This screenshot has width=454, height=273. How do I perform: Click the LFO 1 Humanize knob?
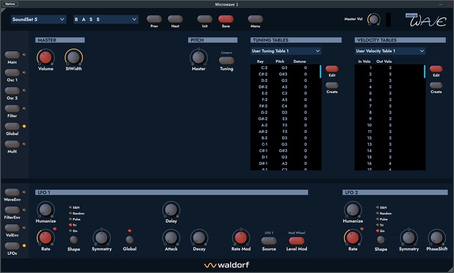point(45,210)
